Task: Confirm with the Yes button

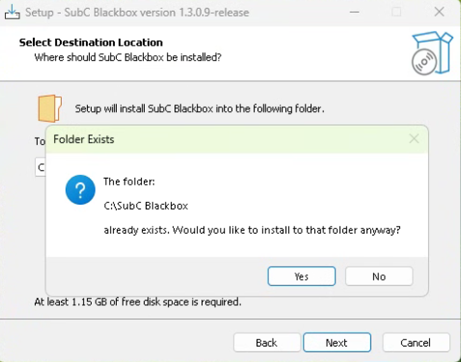Action: (x=302, y=276)
